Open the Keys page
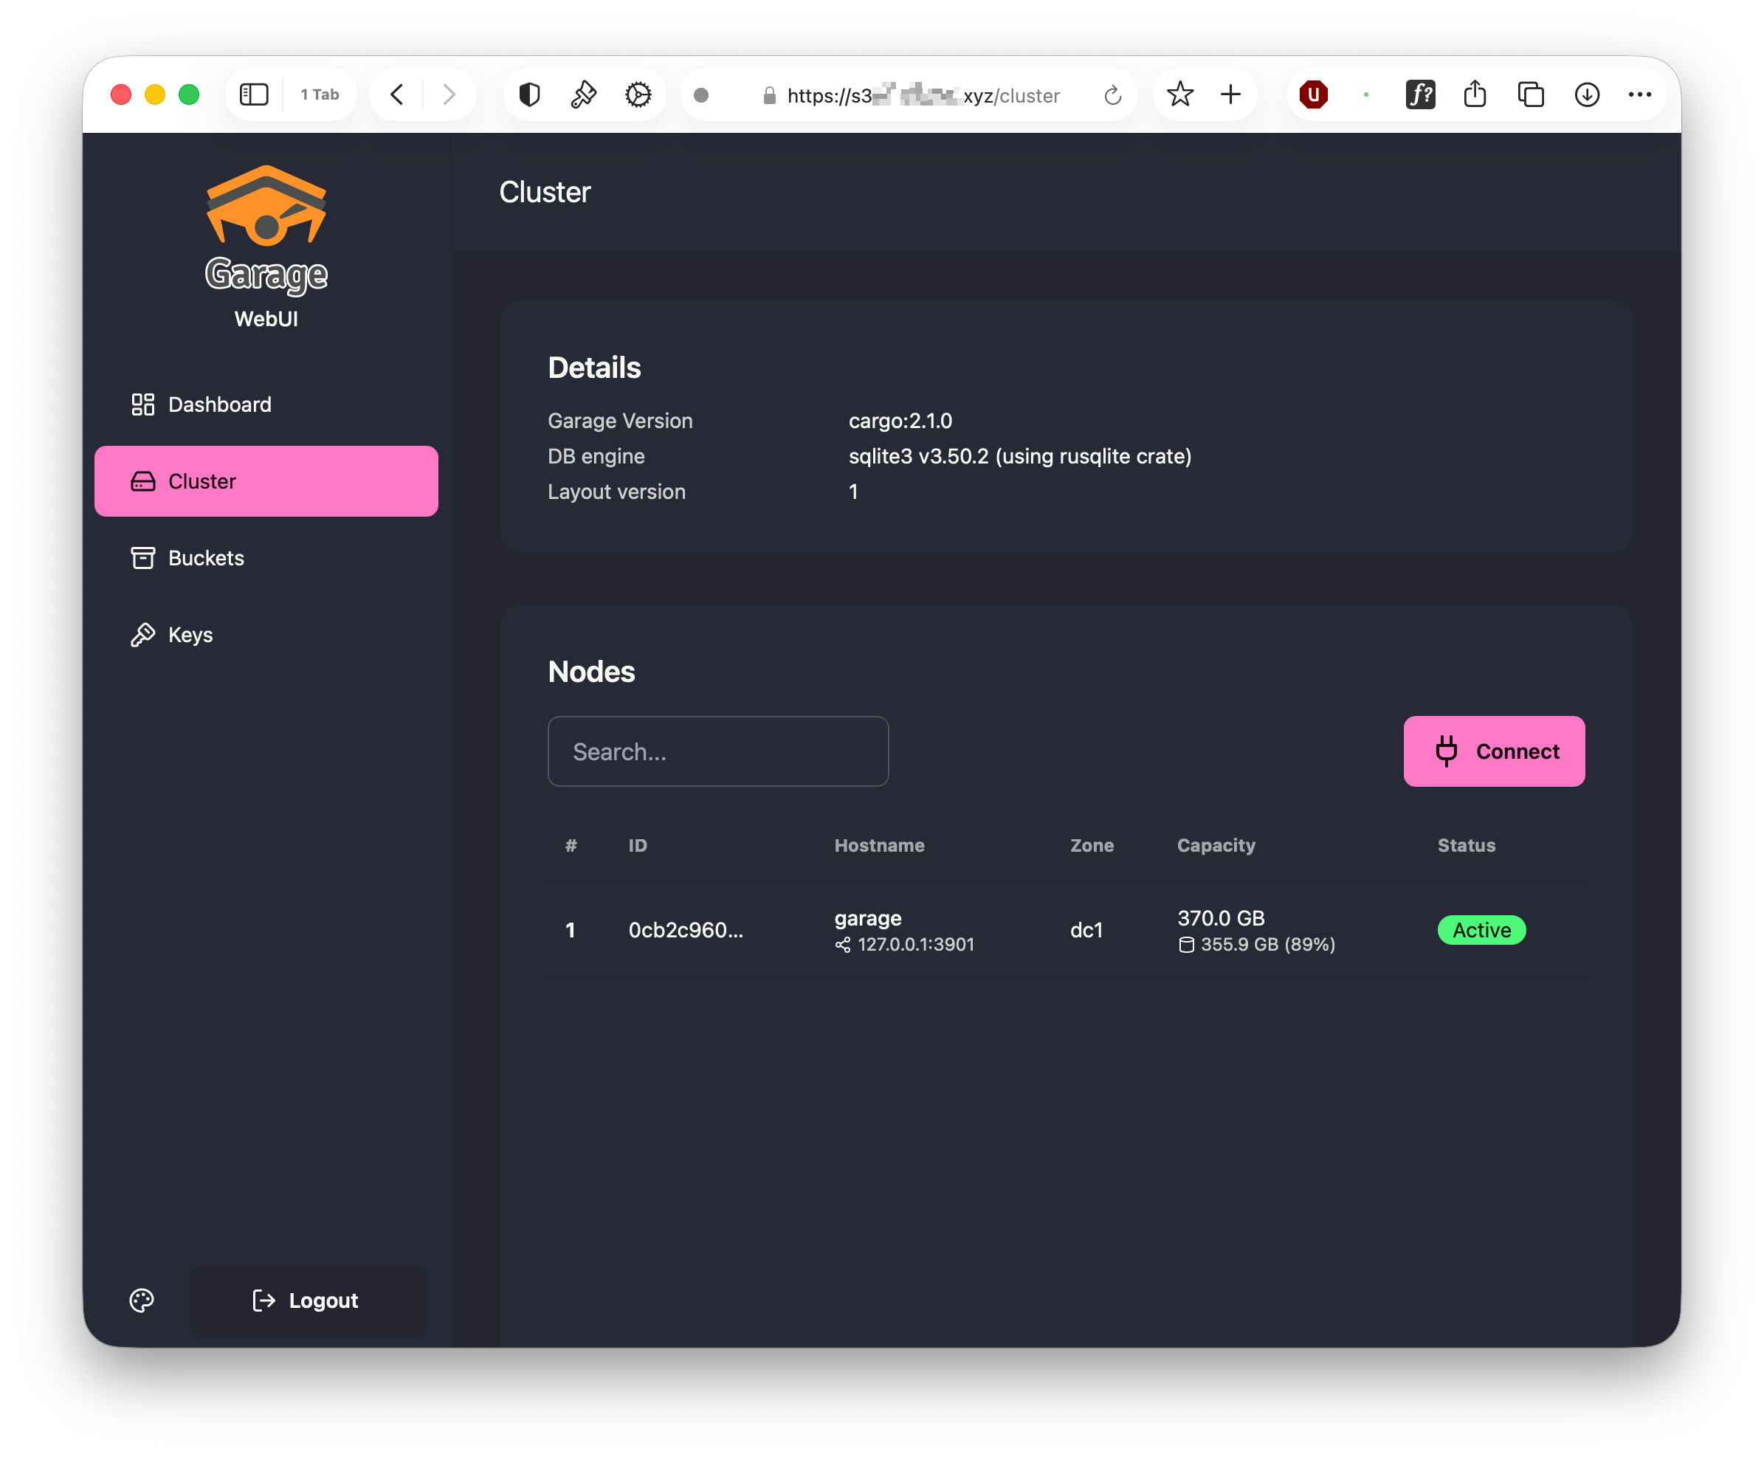 [266, 635]
